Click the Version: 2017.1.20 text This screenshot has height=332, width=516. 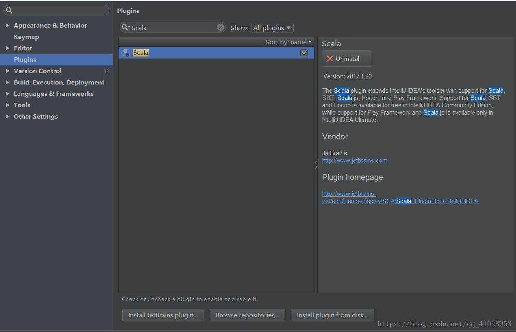(347, 76)
